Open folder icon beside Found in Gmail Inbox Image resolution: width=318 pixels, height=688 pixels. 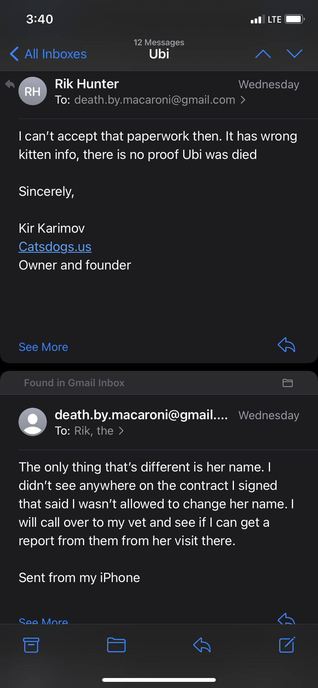[x=288, y=383]
